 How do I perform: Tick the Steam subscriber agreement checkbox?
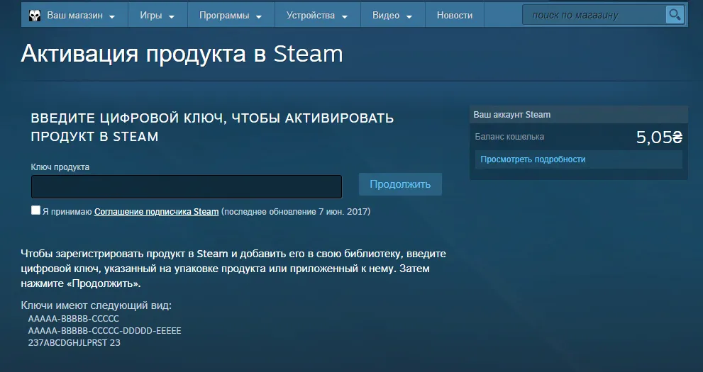[x=36, y=210]
